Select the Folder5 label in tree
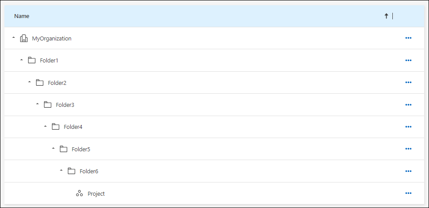 [x=81, y=149]
